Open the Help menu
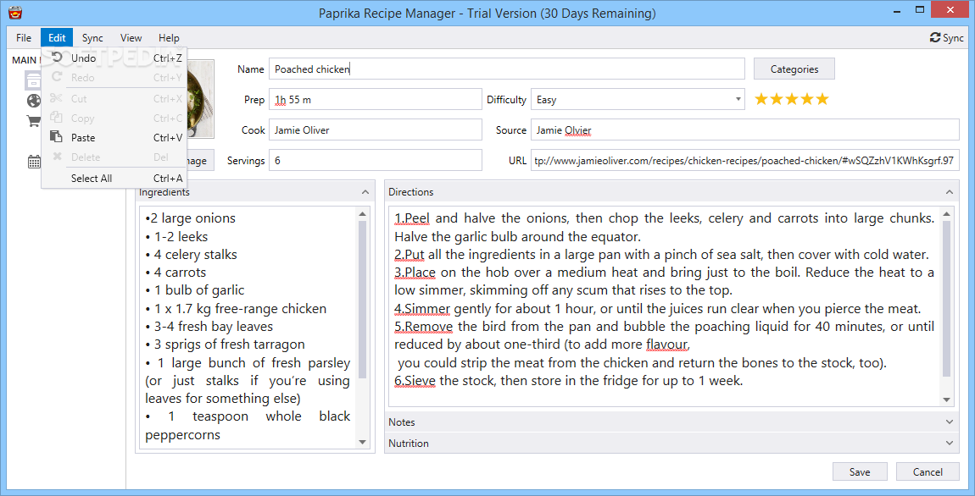 pos(169,38)
